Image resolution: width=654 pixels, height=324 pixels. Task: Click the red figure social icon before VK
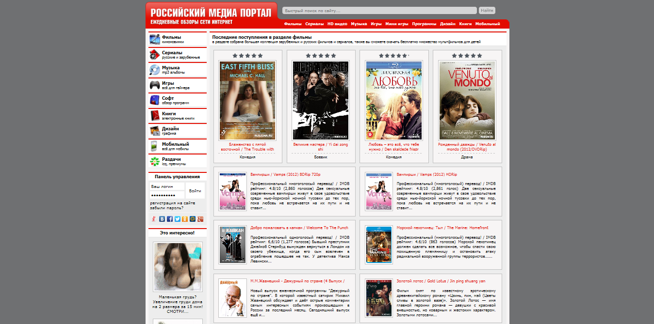pos(154,219)
